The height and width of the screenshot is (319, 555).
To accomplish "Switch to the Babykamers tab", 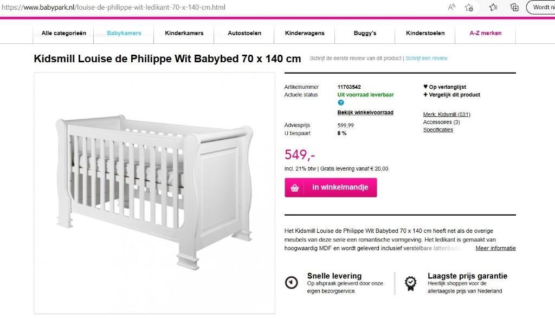I will [124, 33].
